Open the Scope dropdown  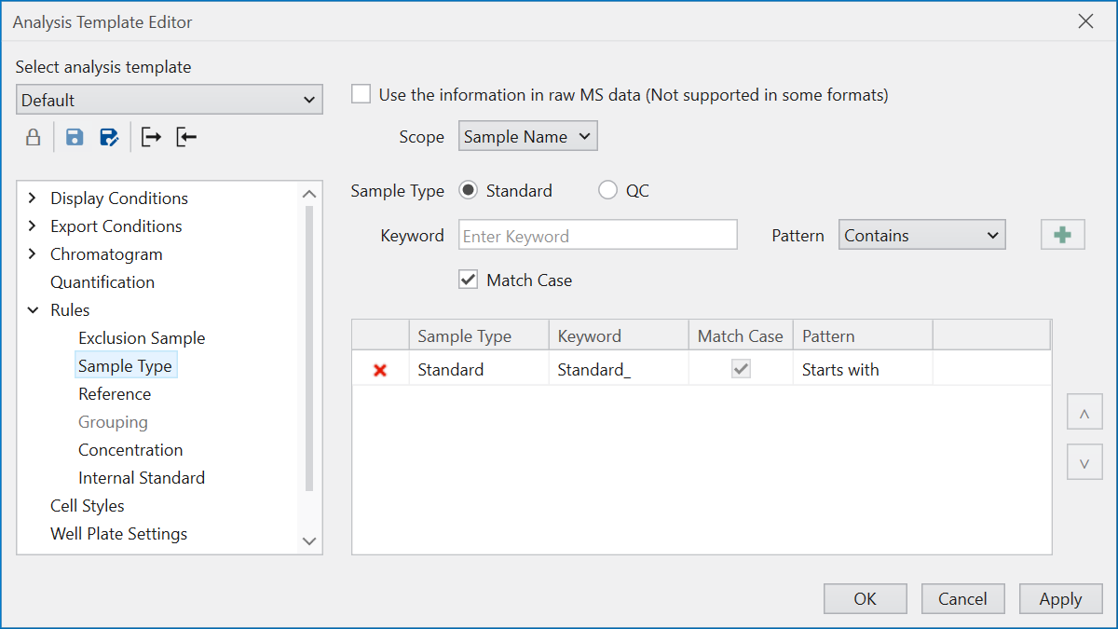pos(527,137)
